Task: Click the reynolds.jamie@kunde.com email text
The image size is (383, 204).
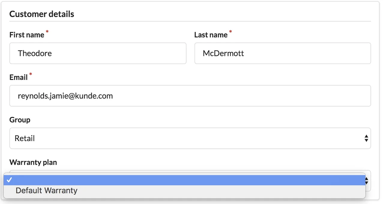Action: click(x=65, y=96)
